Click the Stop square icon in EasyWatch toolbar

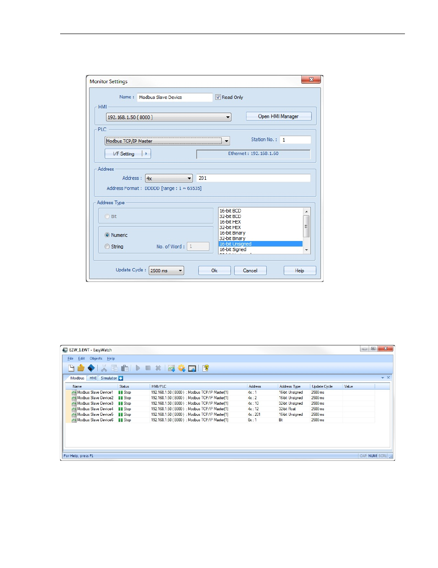click(148, 368)
